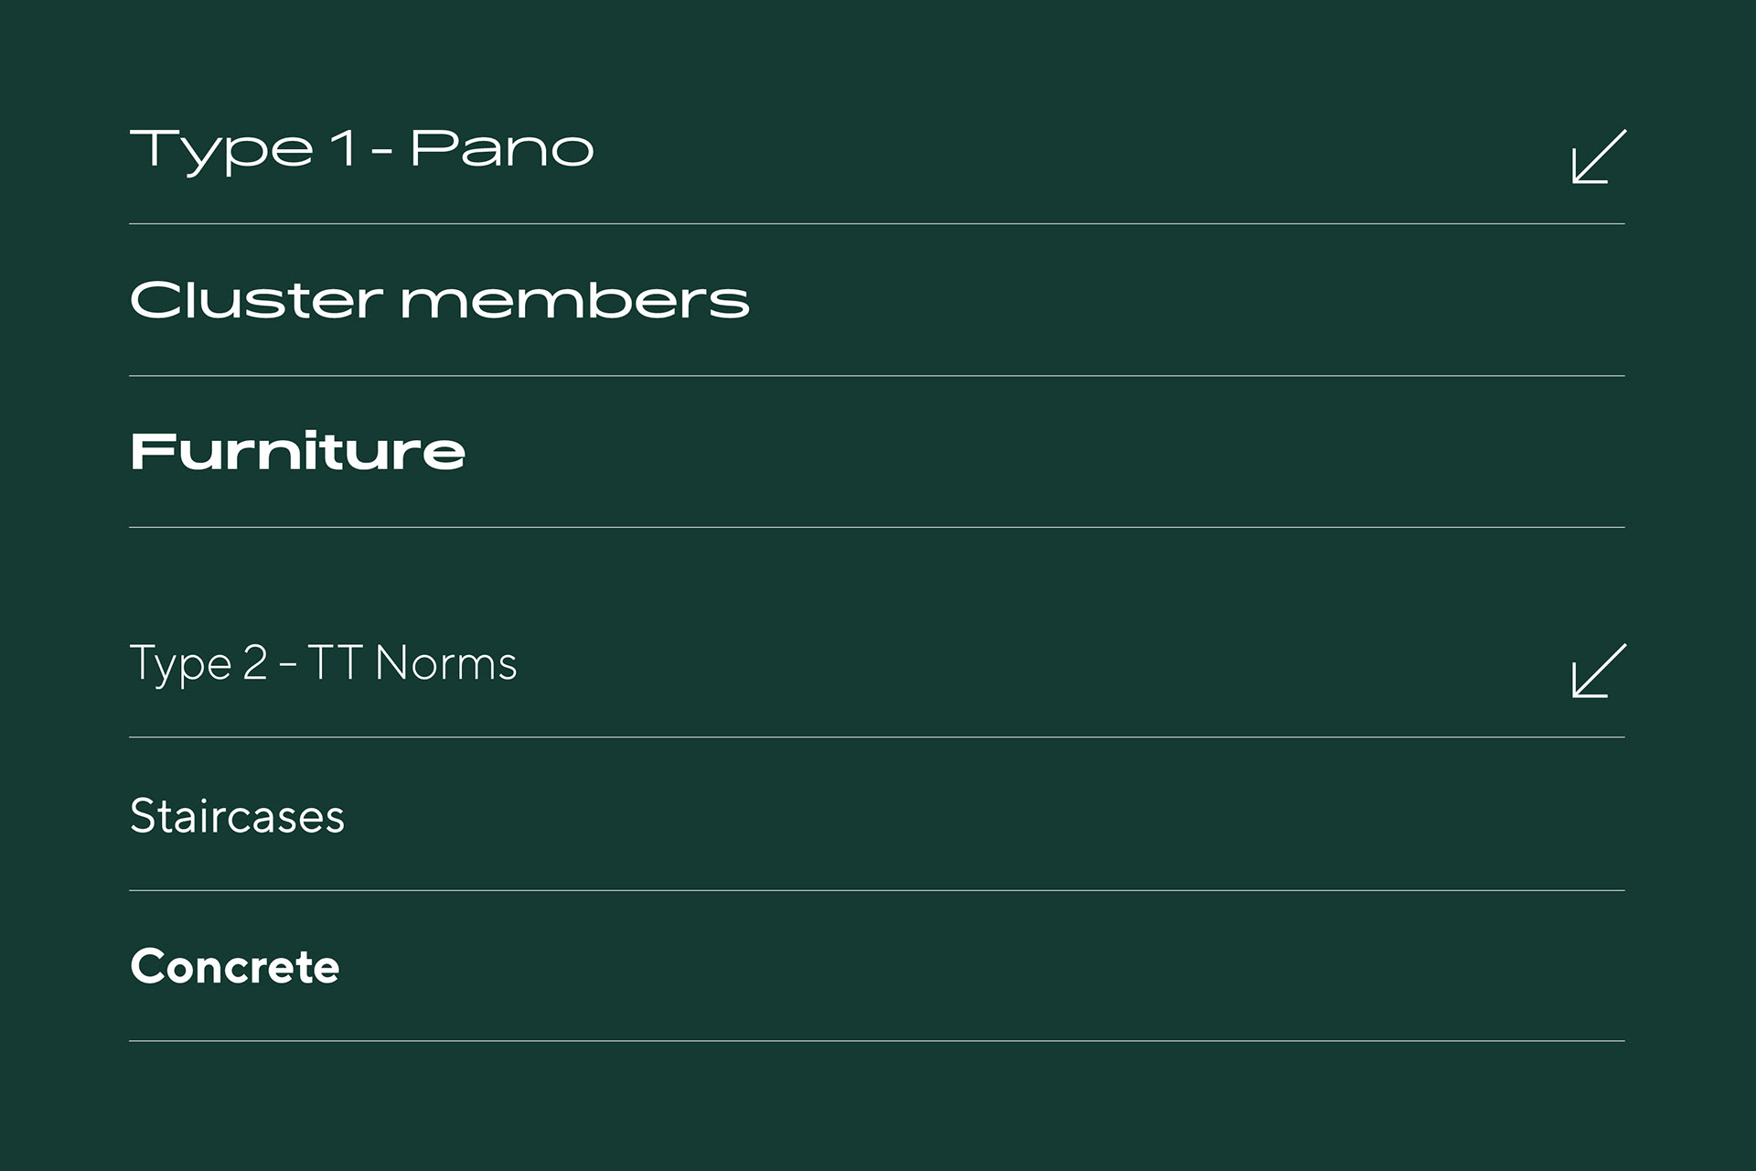Click the divider line below Type 1 - Pano
This screenshot has width=1756, height=1171.
pyautogui.click(x=877, y=223)
